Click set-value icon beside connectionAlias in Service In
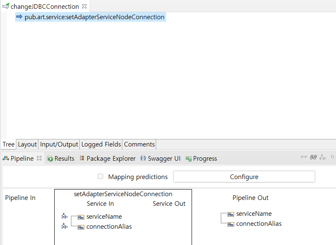The image size is (336, 245). coord(64,226)
